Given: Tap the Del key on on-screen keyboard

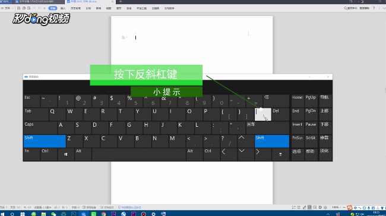Looking at the screenshot, I should (280, 114).
